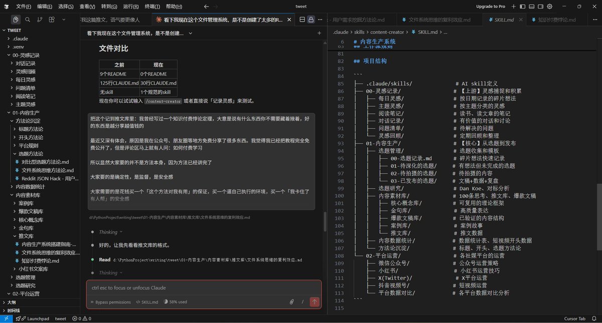
Task: Open more actions for Claude editor group
Action: [321, 20]
